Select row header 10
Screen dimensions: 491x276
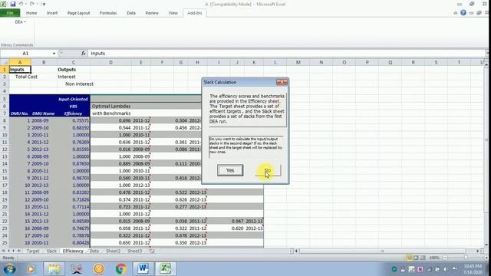5,135
